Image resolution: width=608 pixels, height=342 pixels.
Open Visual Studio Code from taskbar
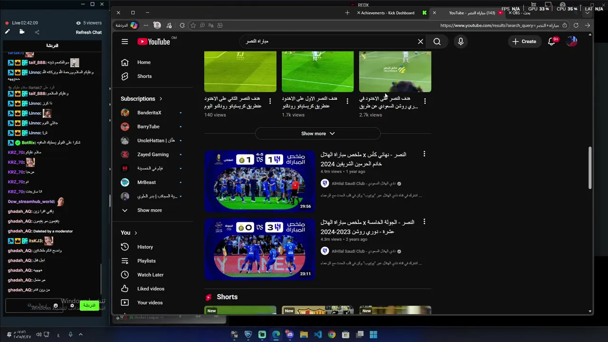(318, 335)
